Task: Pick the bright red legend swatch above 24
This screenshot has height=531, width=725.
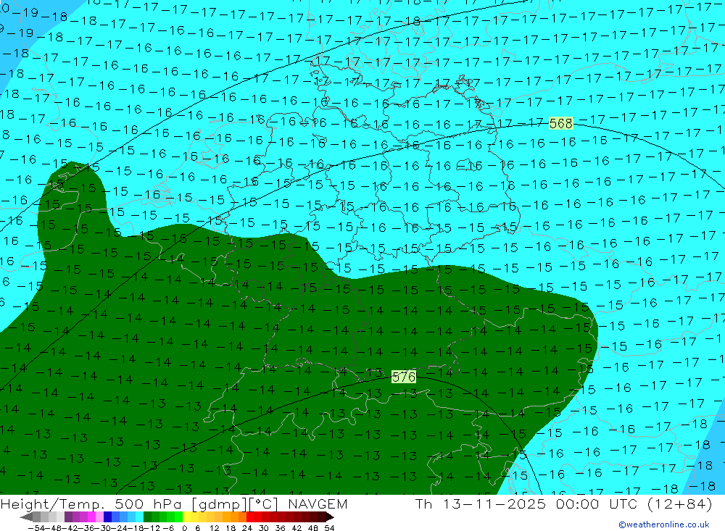Action: tap(250, 517)
